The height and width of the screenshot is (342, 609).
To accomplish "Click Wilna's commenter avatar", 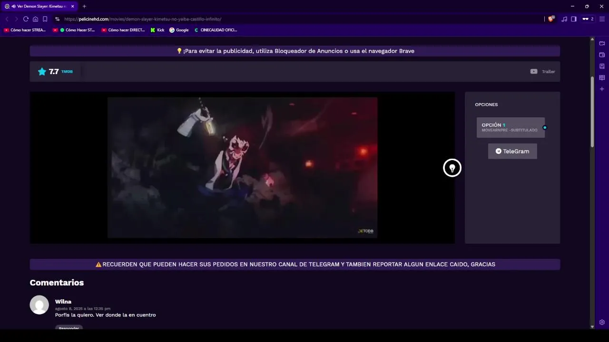I will pyautogui.click(x=39, y=305).
